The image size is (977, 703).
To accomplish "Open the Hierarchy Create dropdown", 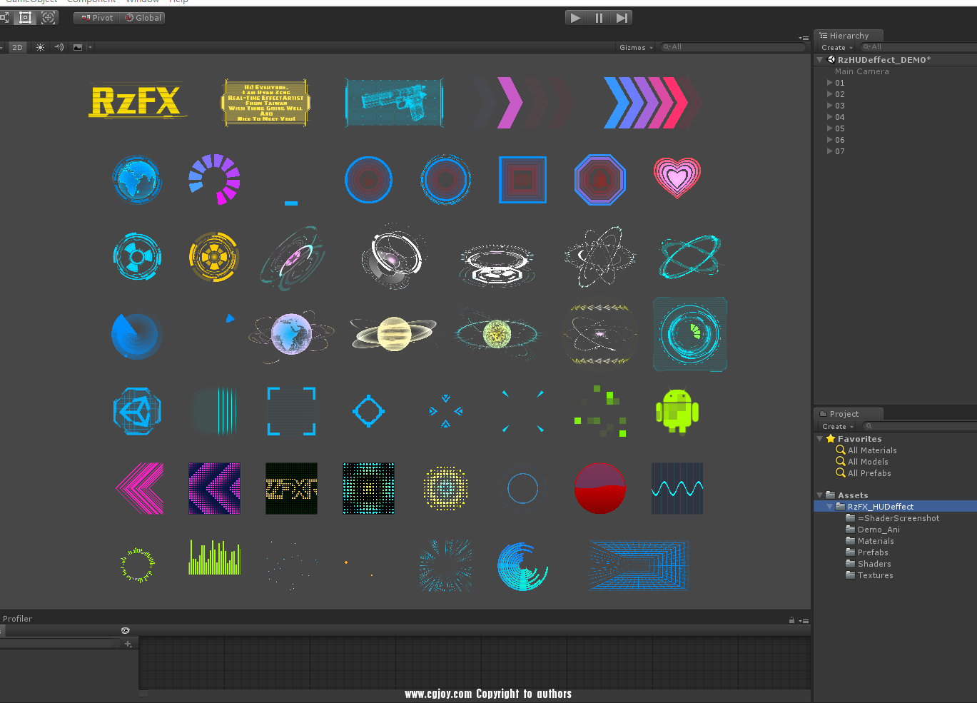I will point(836,47).
